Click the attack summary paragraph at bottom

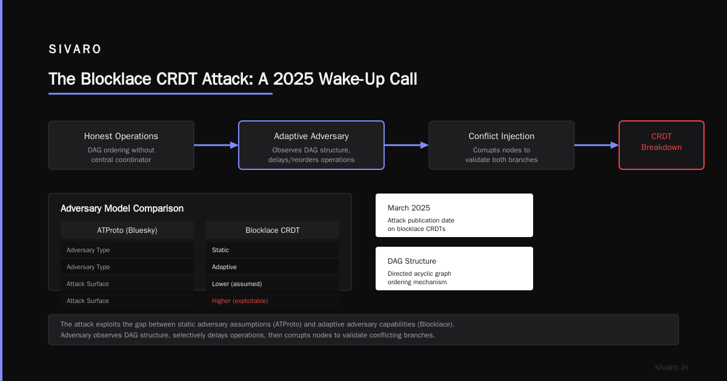(363, 330)
